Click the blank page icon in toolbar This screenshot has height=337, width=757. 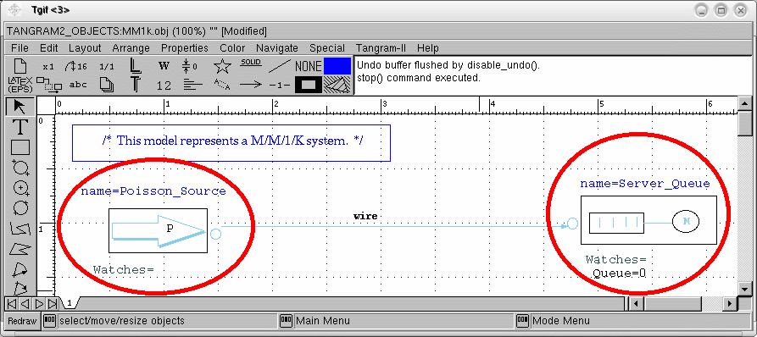(19, 66)
